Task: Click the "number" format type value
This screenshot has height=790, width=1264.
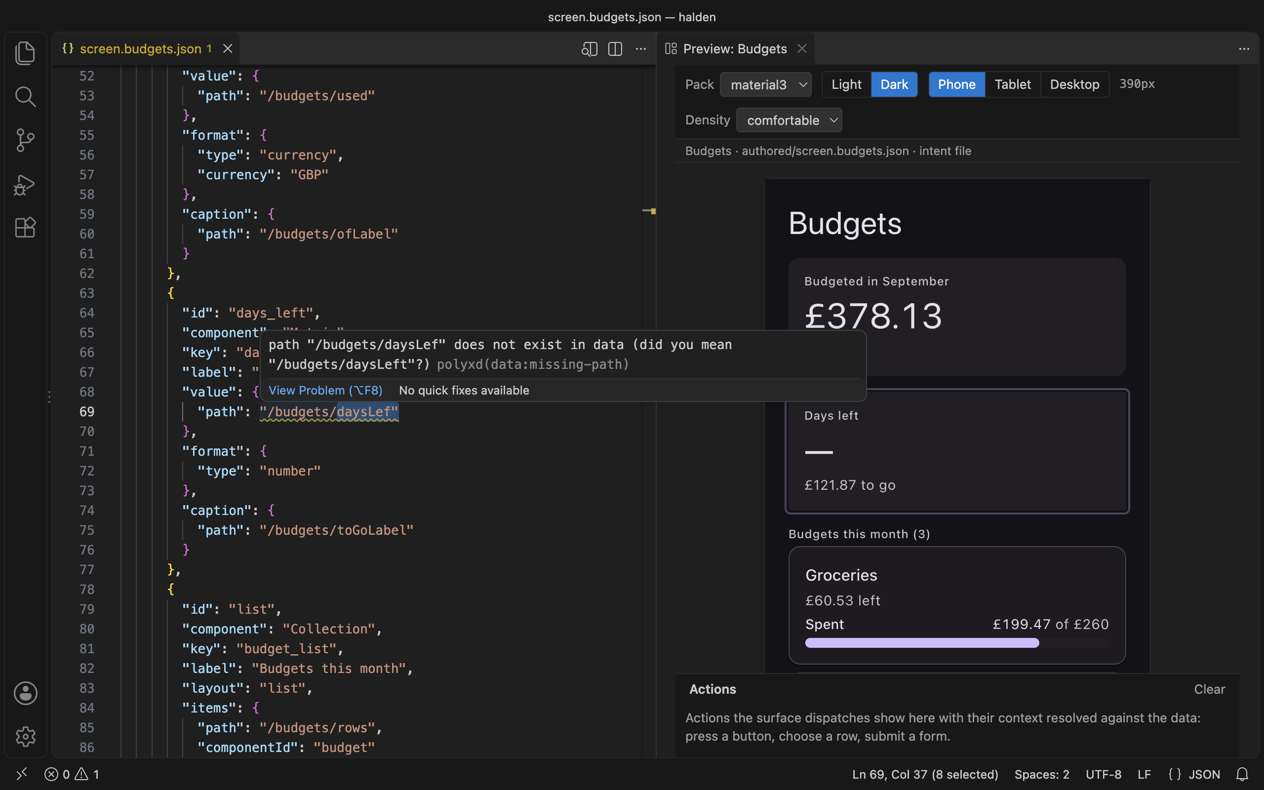Action: 290,471
